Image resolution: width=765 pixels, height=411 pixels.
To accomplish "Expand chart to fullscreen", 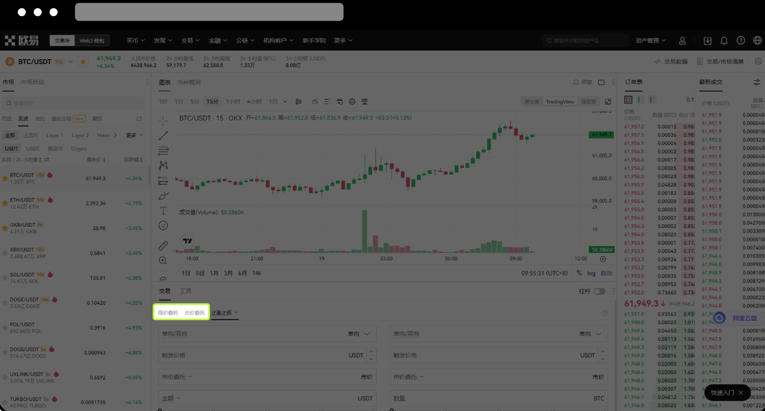I will tap(608, 102).
